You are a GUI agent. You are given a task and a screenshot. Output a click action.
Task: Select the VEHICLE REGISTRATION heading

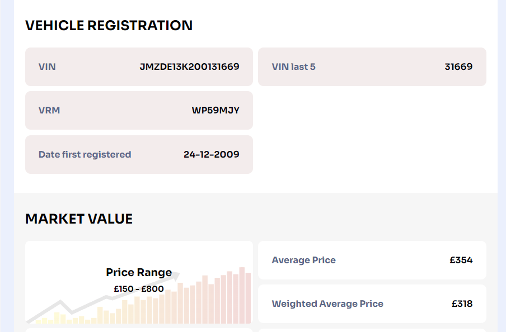point(109,25)
